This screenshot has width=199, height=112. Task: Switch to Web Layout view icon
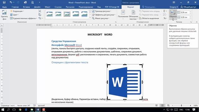(x=168, y=105)
